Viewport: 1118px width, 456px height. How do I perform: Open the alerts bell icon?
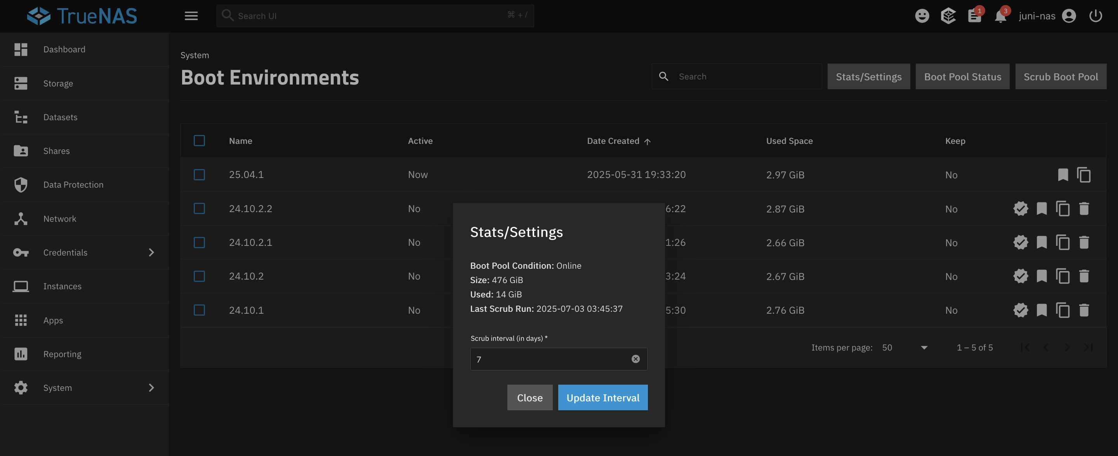(x=1000, y=16)
